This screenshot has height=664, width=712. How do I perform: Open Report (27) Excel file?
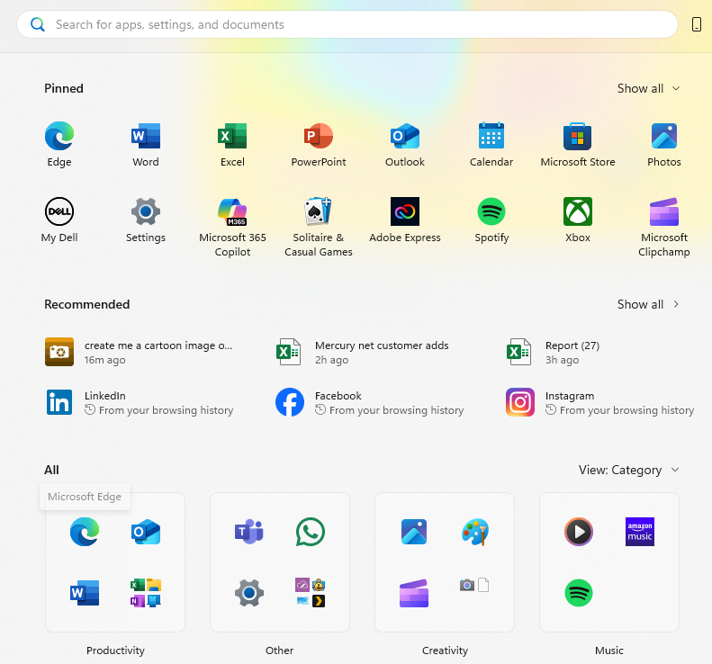[x=553, y=352]
